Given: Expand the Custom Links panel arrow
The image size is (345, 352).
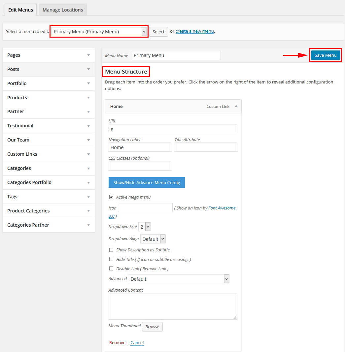Looking at the screenshot, I should [88, 154].
